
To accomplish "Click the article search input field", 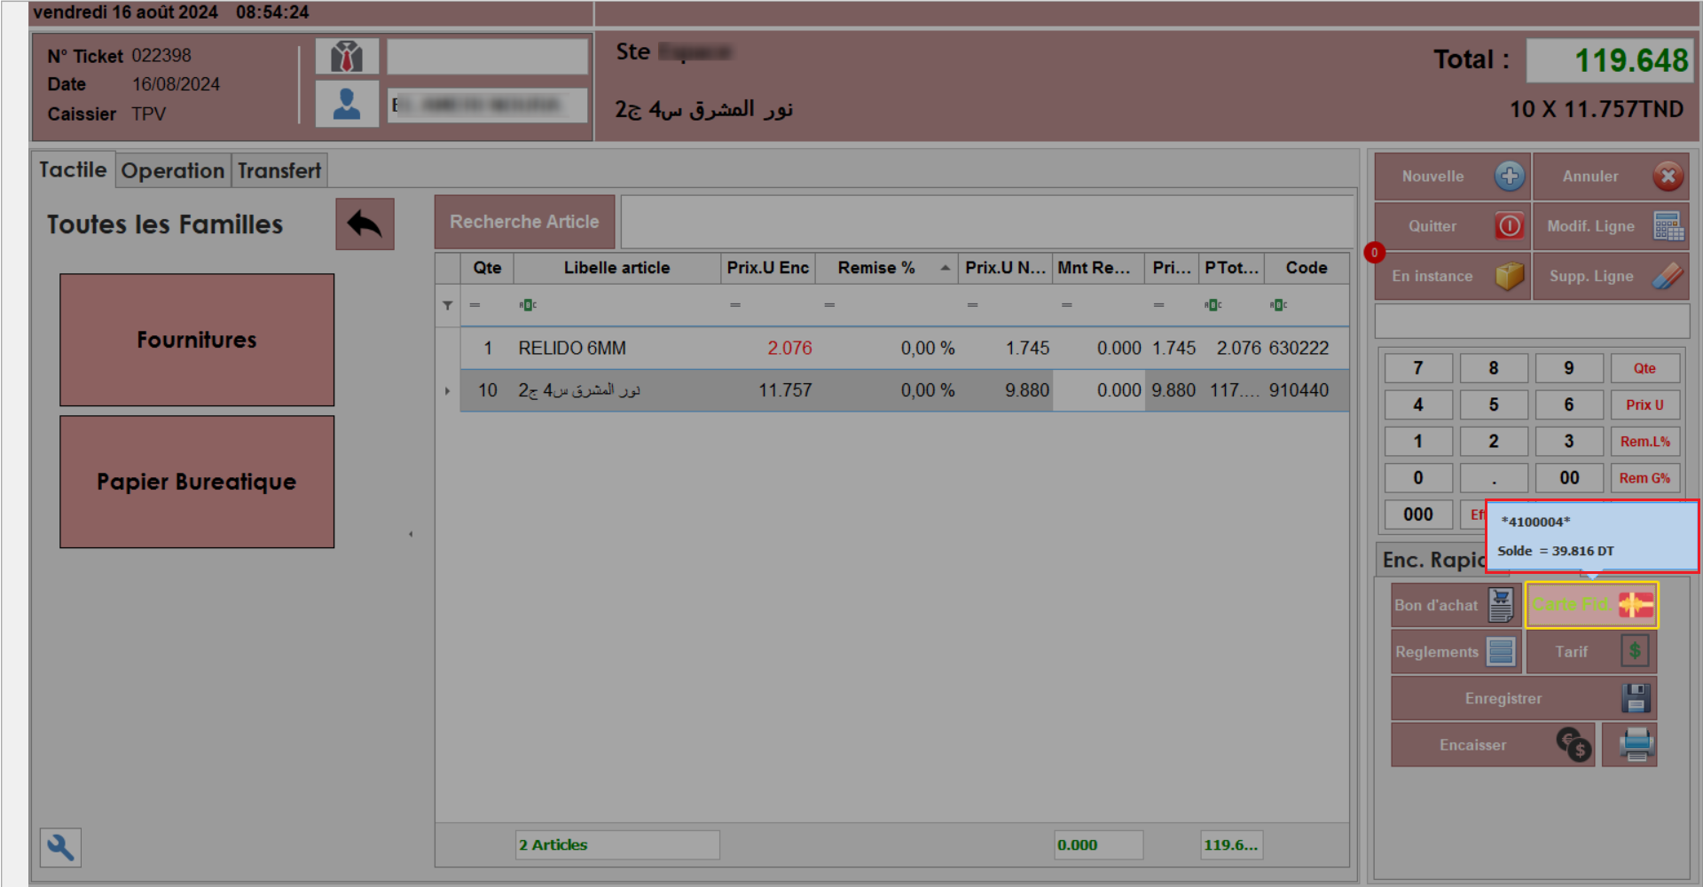I will pyautogui.click(x=987, y=222).
